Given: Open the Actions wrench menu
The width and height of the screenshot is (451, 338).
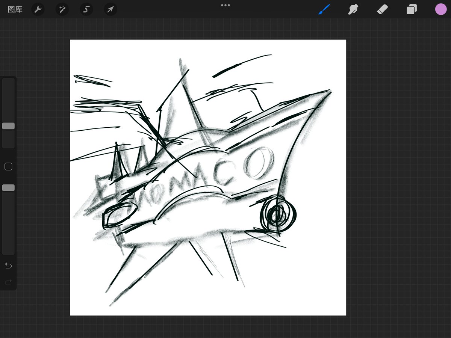Looking at the screenshot, I should 38,9.
